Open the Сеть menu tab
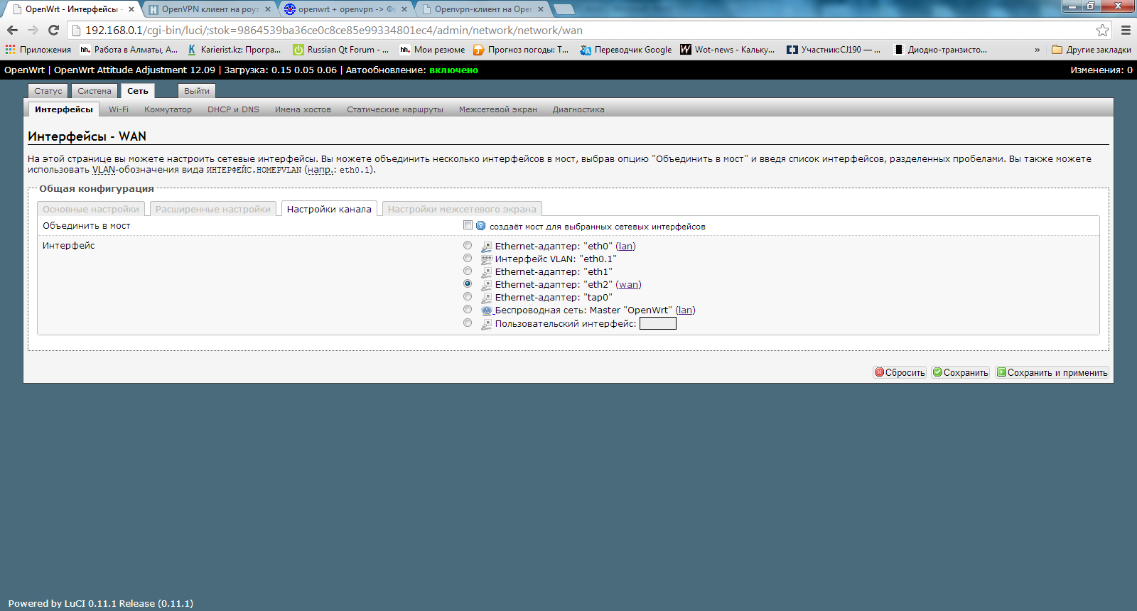 pos(138,91)
